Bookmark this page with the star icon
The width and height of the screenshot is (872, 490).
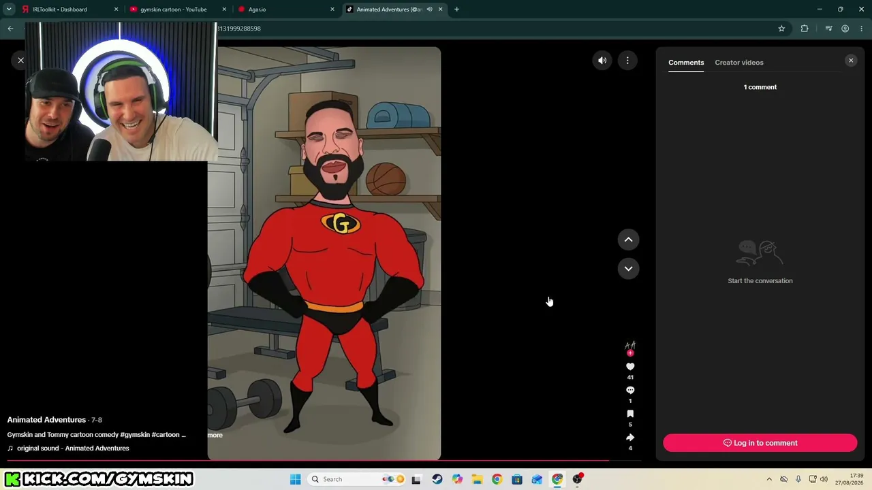point(781,29)
